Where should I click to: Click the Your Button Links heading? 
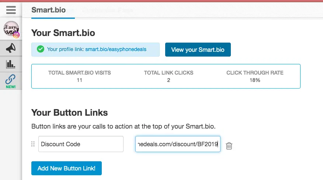click(x=70, y=113)
